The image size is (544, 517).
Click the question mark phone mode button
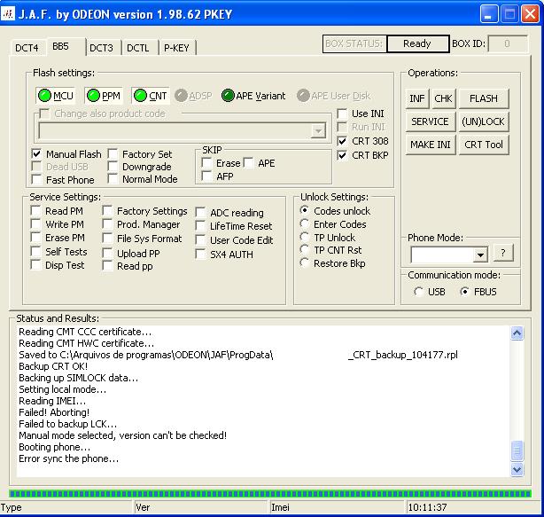(x=503, y=254)
